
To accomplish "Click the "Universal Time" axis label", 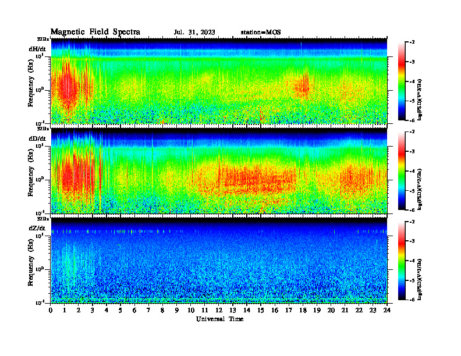I will click(219, 319).
